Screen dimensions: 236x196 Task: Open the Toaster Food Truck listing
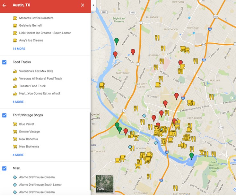click(x=32, y=86)
